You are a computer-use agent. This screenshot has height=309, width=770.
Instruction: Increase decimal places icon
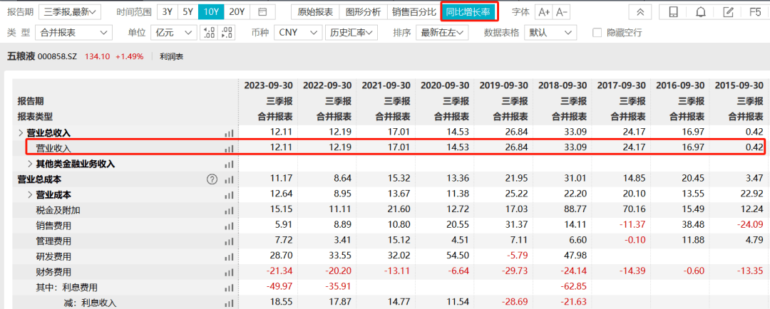pos(209,33)
